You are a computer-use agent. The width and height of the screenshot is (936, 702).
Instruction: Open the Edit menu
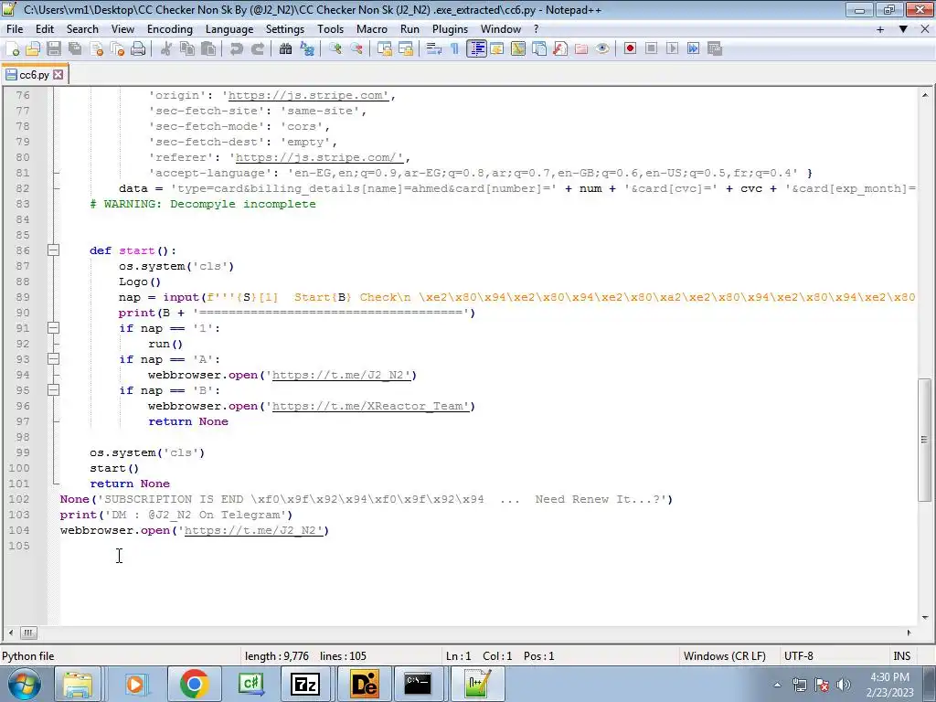click(44, 28)
